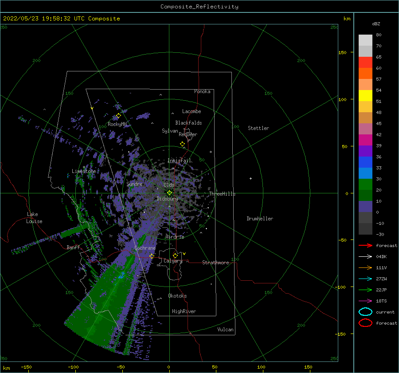This screenshot has height=373, width=399.
Task: Click the white plus marker south of Stettler
Action: coord(250,178)
